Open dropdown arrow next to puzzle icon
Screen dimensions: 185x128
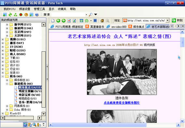pos(91,21)
